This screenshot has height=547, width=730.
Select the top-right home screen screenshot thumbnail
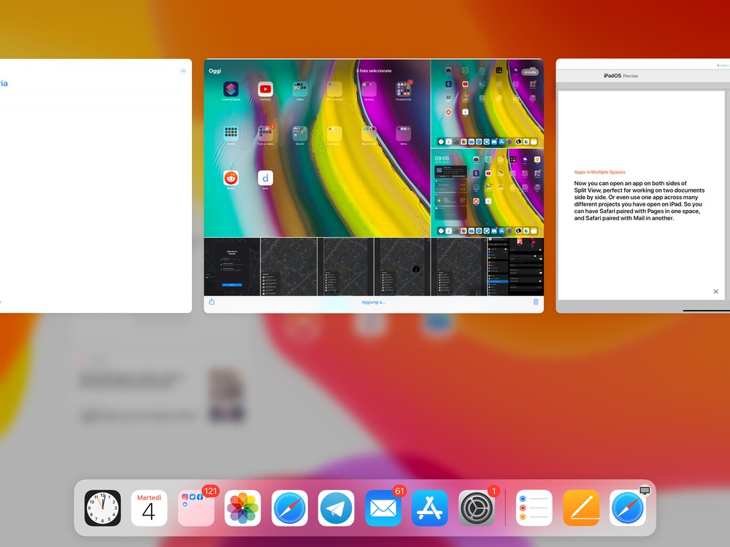488,104
